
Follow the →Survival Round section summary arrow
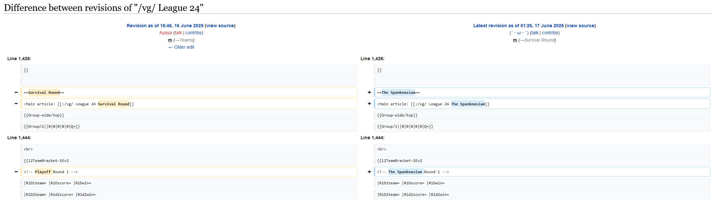[522, 40]
